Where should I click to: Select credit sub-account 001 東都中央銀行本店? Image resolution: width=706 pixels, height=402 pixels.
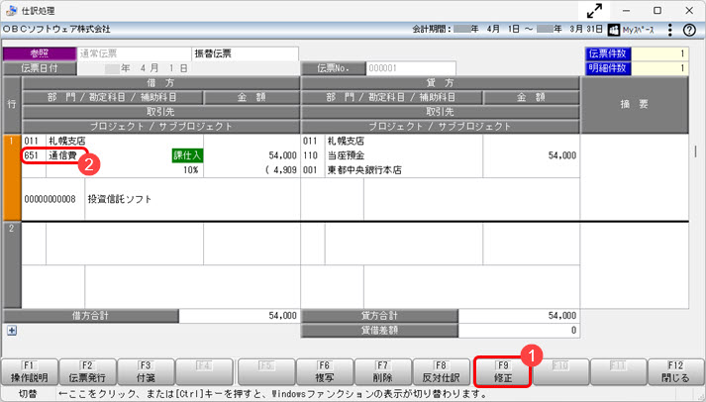click(x=353, y=170)
